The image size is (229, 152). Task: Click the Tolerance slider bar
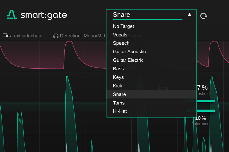[201, 111]
